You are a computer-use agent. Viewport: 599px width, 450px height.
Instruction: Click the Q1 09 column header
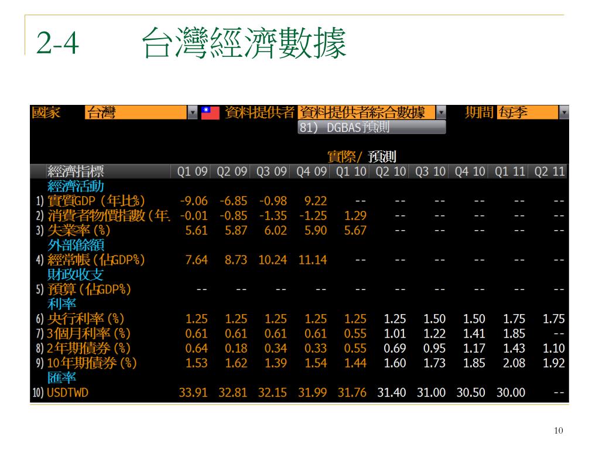point(192,171)
